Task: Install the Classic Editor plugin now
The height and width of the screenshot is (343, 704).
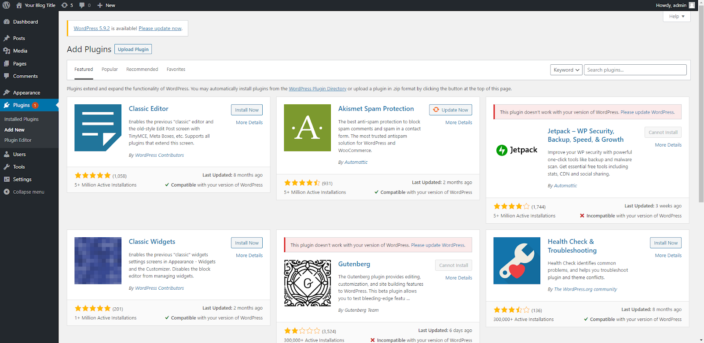Action: 247,110
